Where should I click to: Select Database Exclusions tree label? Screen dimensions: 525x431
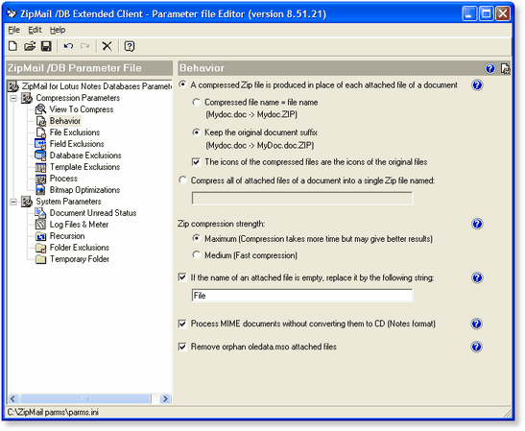tap(85, 156)
